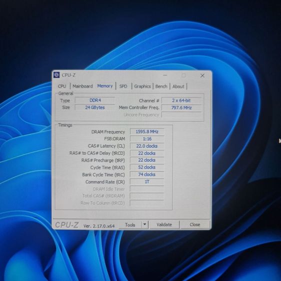Click the Command Rate (CR) label
Image resolution: width=281 pixels, height=281 pixels.
point(105,182)
